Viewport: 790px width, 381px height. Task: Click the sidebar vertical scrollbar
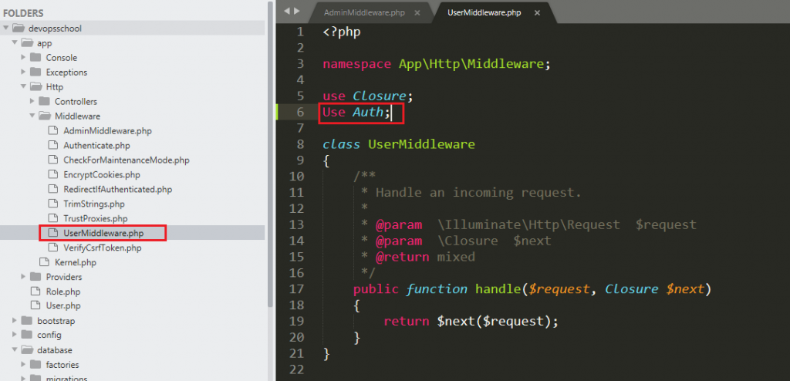(x=269, y=154)
